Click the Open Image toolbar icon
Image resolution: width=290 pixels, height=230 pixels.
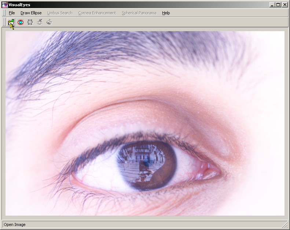click(11, 22)
